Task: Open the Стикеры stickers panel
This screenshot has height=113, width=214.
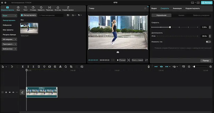Action: pyautogui.click(x=33, y=8)
